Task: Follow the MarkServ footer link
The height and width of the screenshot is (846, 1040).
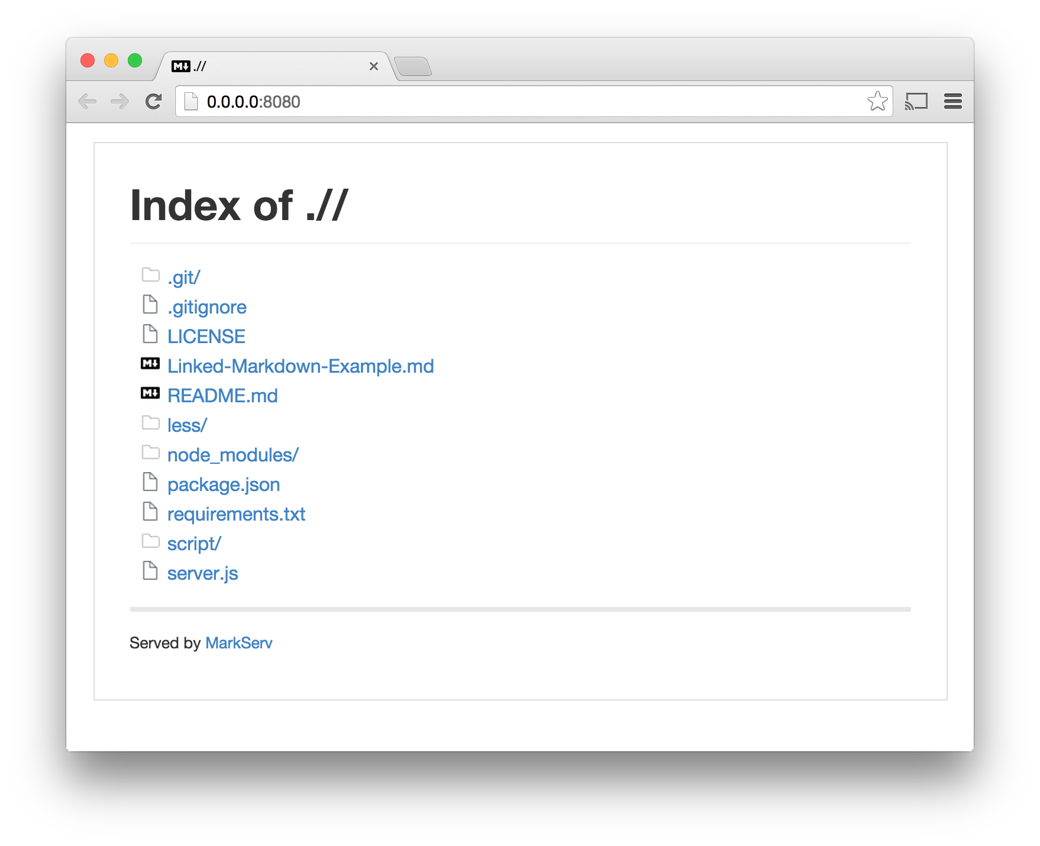Action: [x=239, y=643]
